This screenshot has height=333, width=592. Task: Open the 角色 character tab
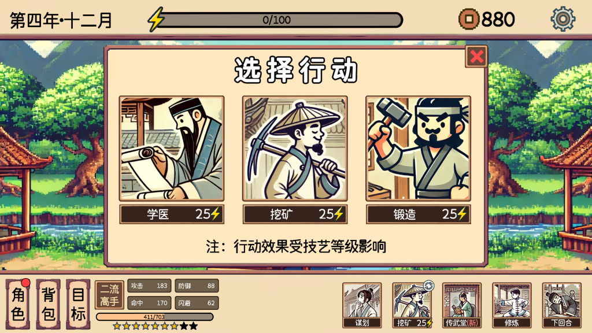coord(18,304)
